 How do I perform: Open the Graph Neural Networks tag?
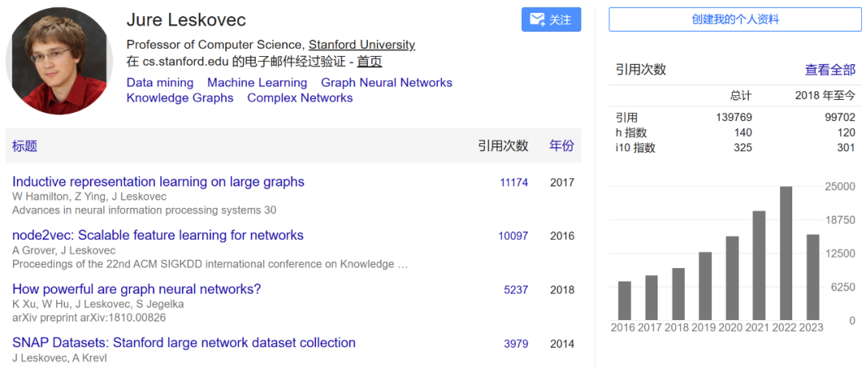pos(386,82)
